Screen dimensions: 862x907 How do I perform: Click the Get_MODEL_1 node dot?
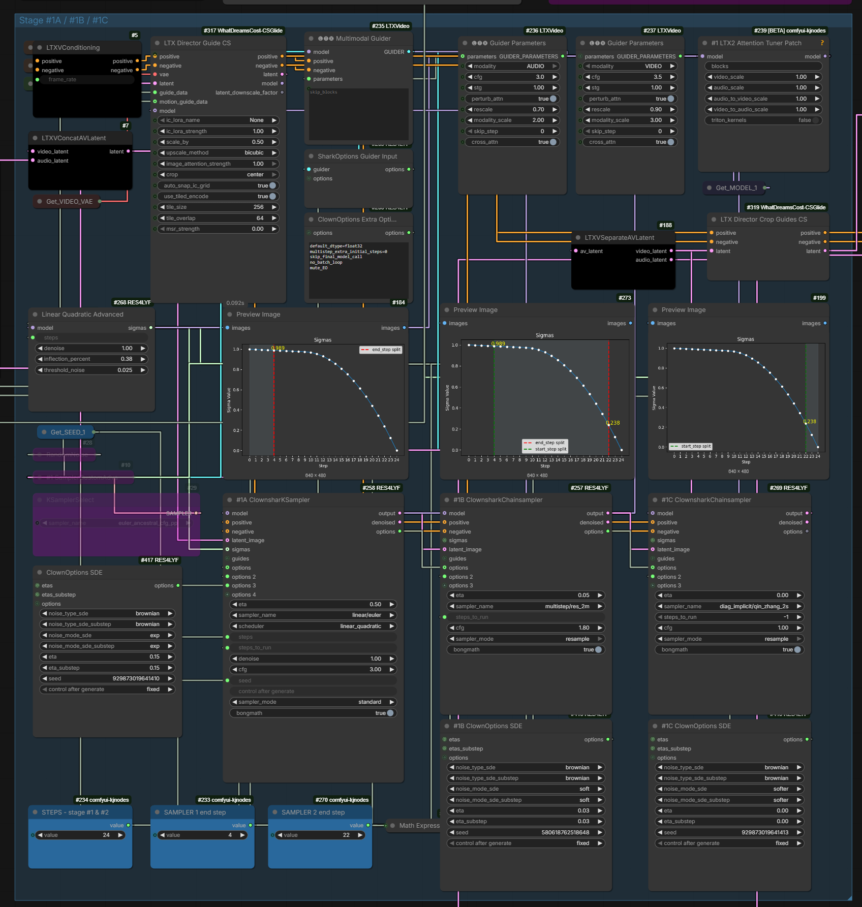pos(709,188)
